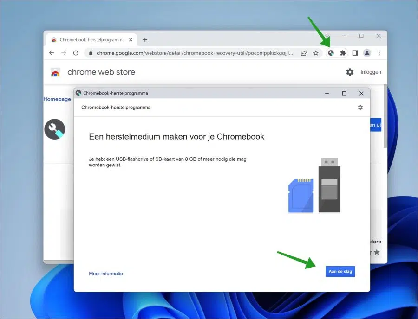Open recovery utility settings gear in dialog
418x319 pixels.
(360, 108)
